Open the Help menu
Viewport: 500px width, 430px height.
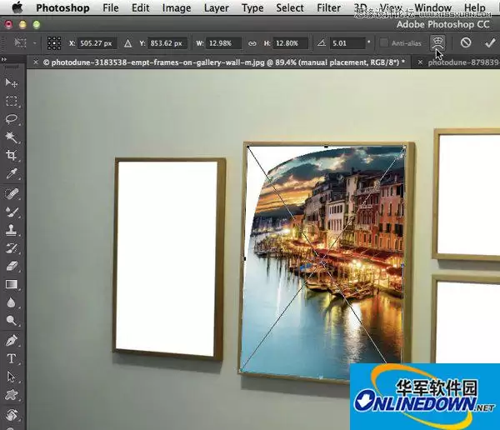(474, 7)
